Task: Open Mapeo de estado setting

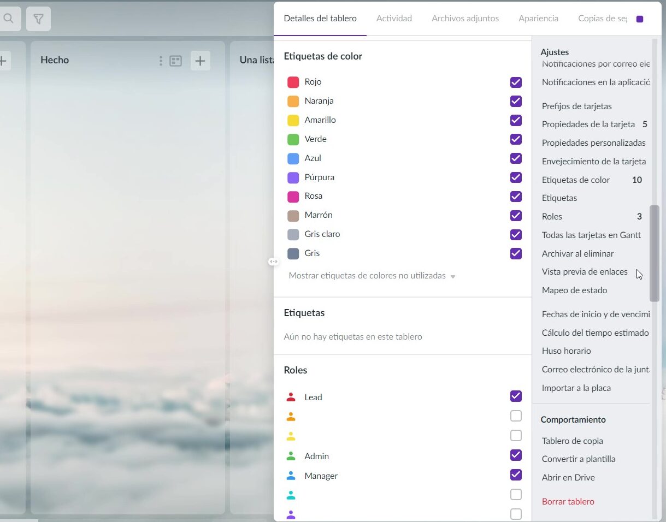Action: (x=574, y=290)
